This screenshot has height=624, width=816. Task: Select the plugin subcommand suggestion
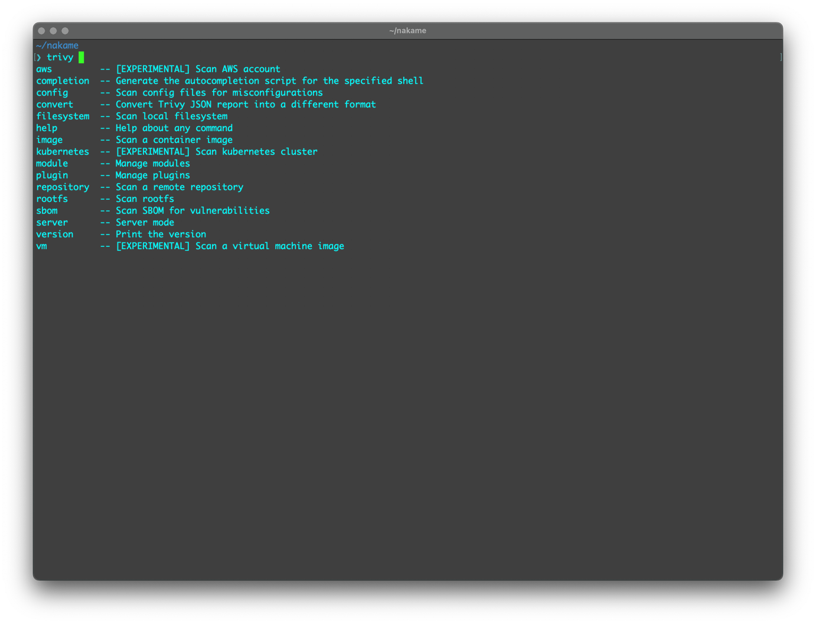(52, 175)
